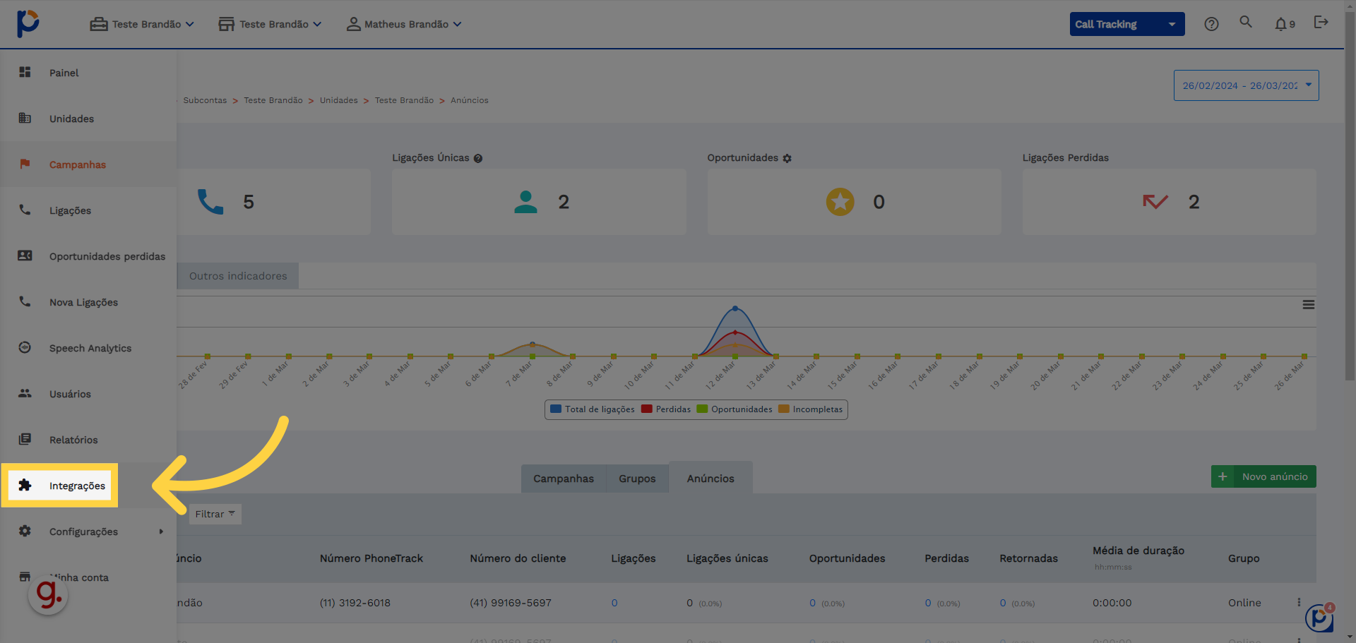The height and width of the screenshot is (643, 1356).
Task: Open Speech Analytics icon
Action: (25, 347)
